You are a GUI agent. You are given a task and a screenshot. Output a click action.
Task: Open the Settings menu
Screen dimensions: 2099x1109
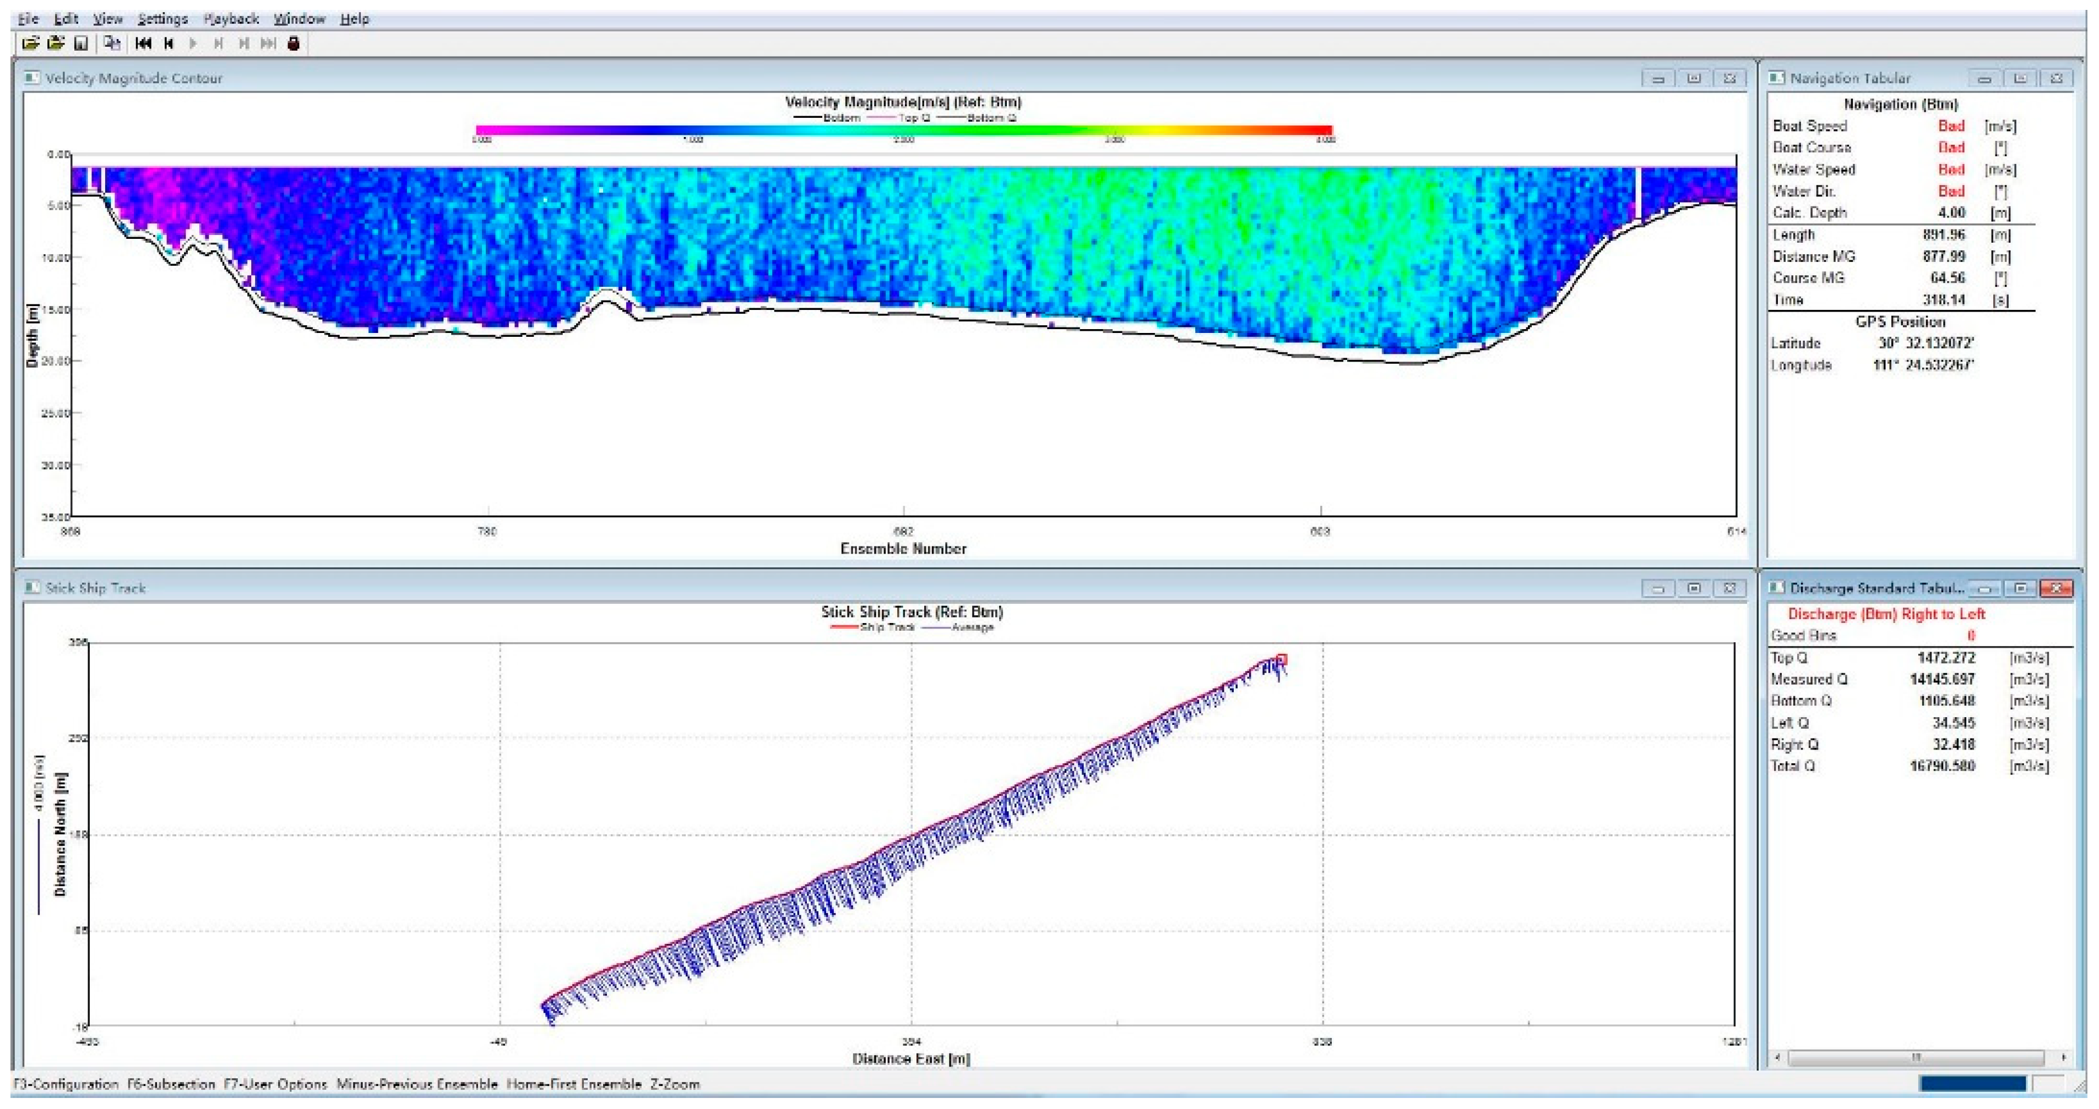tap(162, 18)
